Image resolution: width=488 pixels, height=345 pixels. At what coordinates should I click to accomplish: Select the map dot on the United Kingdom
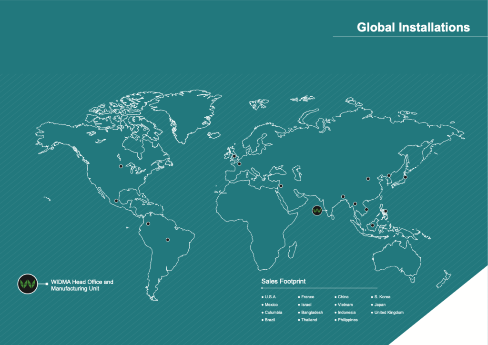click(x=234, y=156)
